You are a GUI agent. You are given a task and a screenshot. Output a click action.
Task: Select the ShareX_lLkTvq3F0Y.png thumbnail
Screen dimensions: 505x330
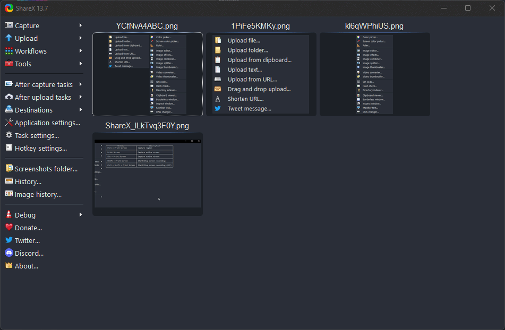(x=148, y=174)
